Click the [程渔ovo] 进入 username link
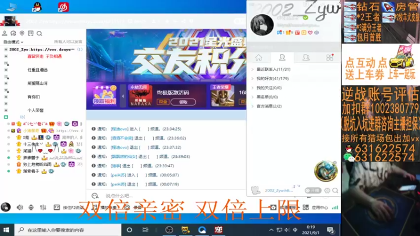Viewport: 420px width, 236px height. pos(120,129)
